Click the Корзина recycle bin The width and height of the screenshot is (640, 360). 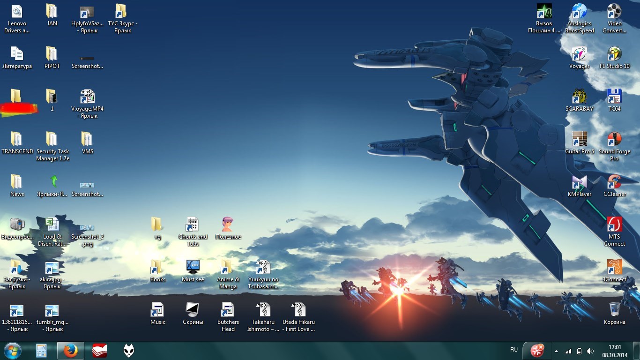614,310
